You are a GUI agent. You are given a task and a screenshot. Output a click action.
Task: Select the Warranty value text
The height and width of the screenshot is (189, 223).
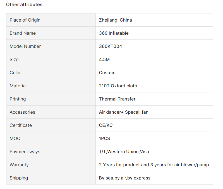[x=154, y=165]
